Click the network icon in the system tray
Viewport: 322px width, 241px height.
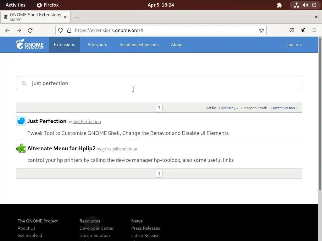coord(296,5)
